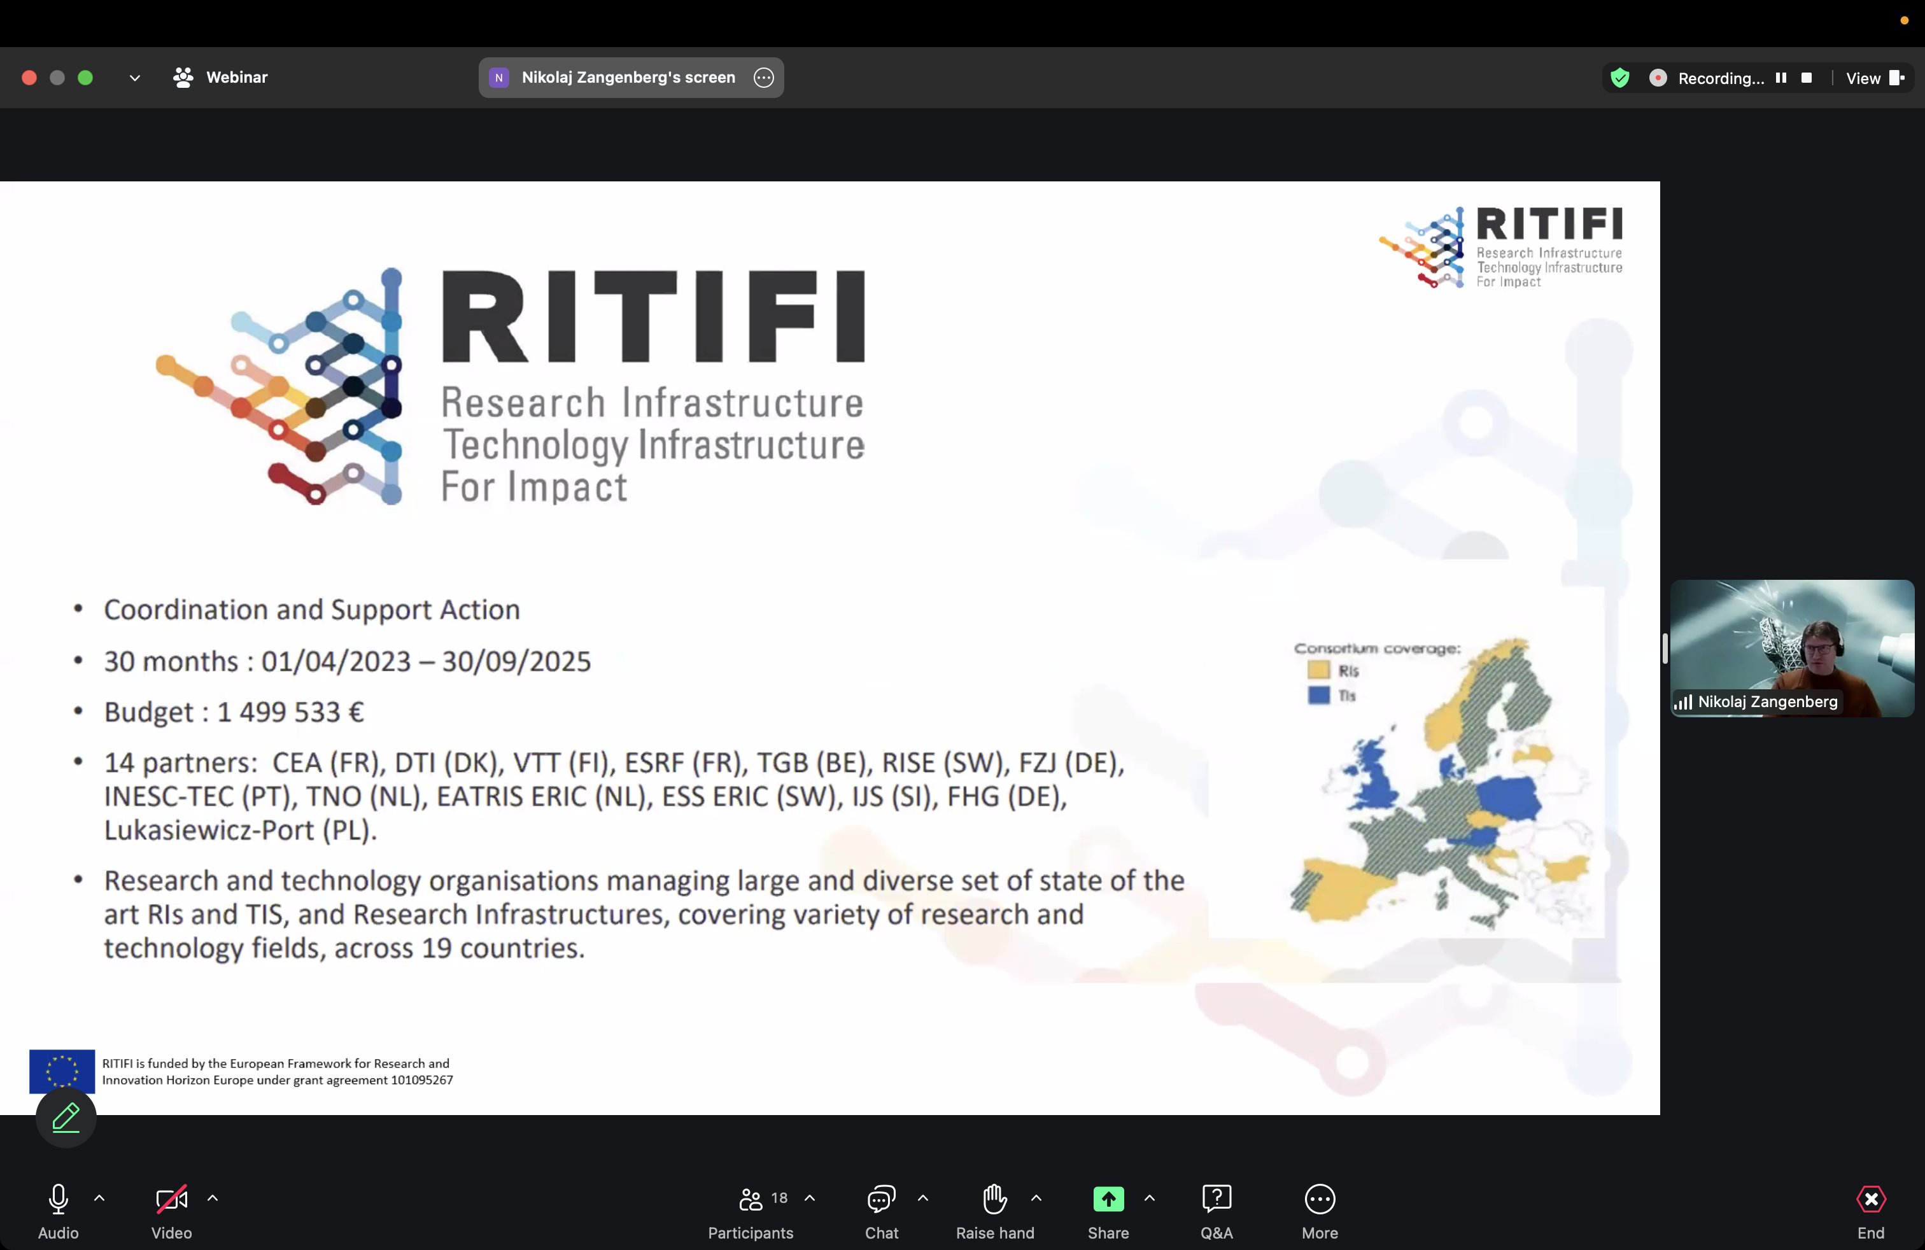Select the annotation pencil tool
This screenshot has height=1250, width=1925.
(x=66, y=1118)
